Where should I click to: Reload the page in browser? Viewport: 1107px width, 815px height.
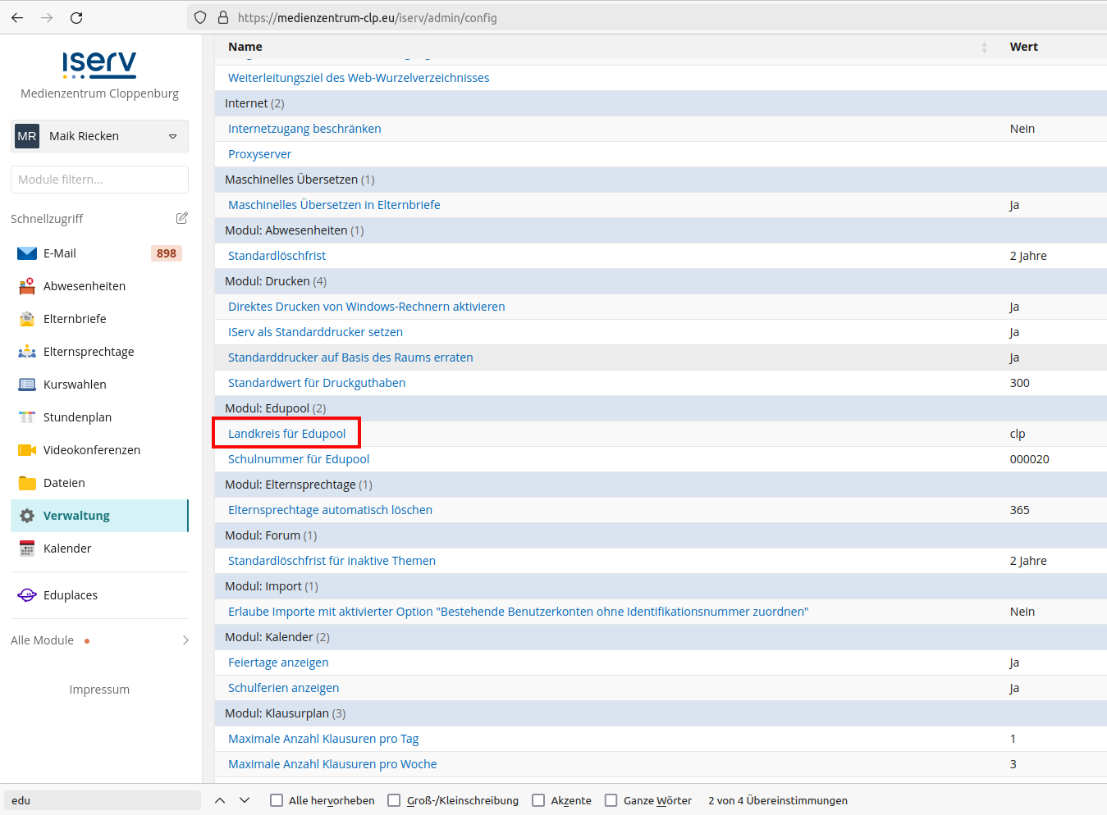pyautogui.click(x=76, y=17)
